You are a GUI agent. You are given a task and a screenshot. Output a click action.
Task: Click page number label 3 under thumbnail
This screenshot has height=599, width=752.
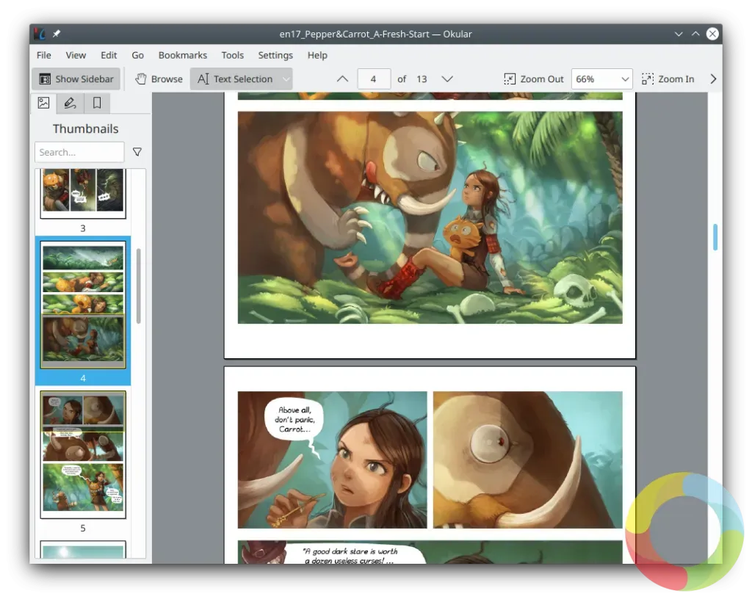click(x=83, y=228)
